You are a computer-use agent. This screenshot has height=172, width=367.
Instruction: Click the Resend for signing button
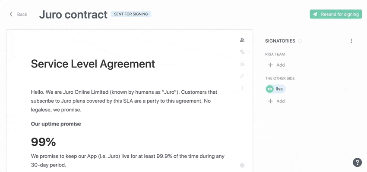coord(335,14)
